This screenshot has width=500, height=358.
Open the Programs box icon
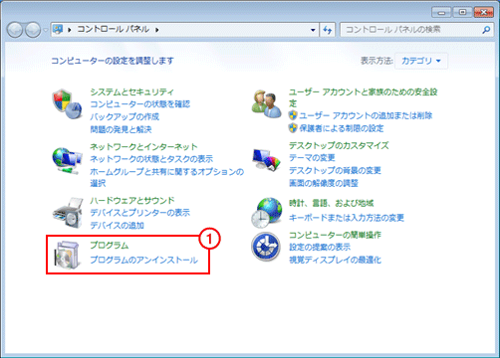point(68,255)
